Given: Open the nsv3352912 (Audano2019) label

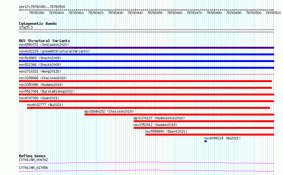Looking at the screenshot, I should (x=155, y=125).
